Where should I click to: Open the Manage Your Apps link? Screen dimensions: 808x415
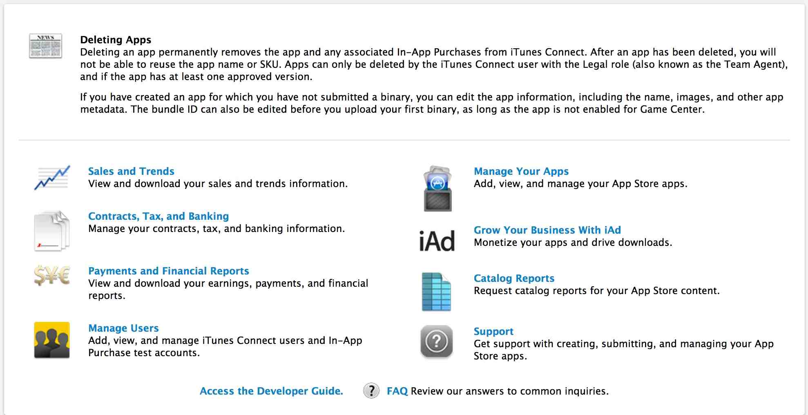521,171
